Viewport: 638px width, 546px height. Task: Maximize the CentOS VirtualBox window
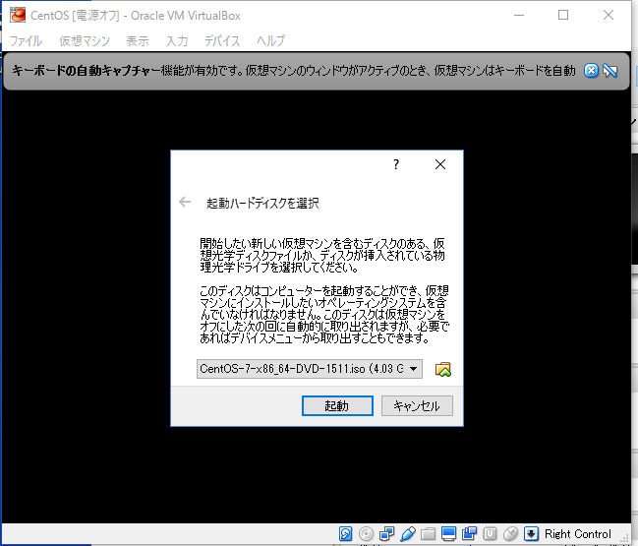pyautogui.click(x=563, y=15)
